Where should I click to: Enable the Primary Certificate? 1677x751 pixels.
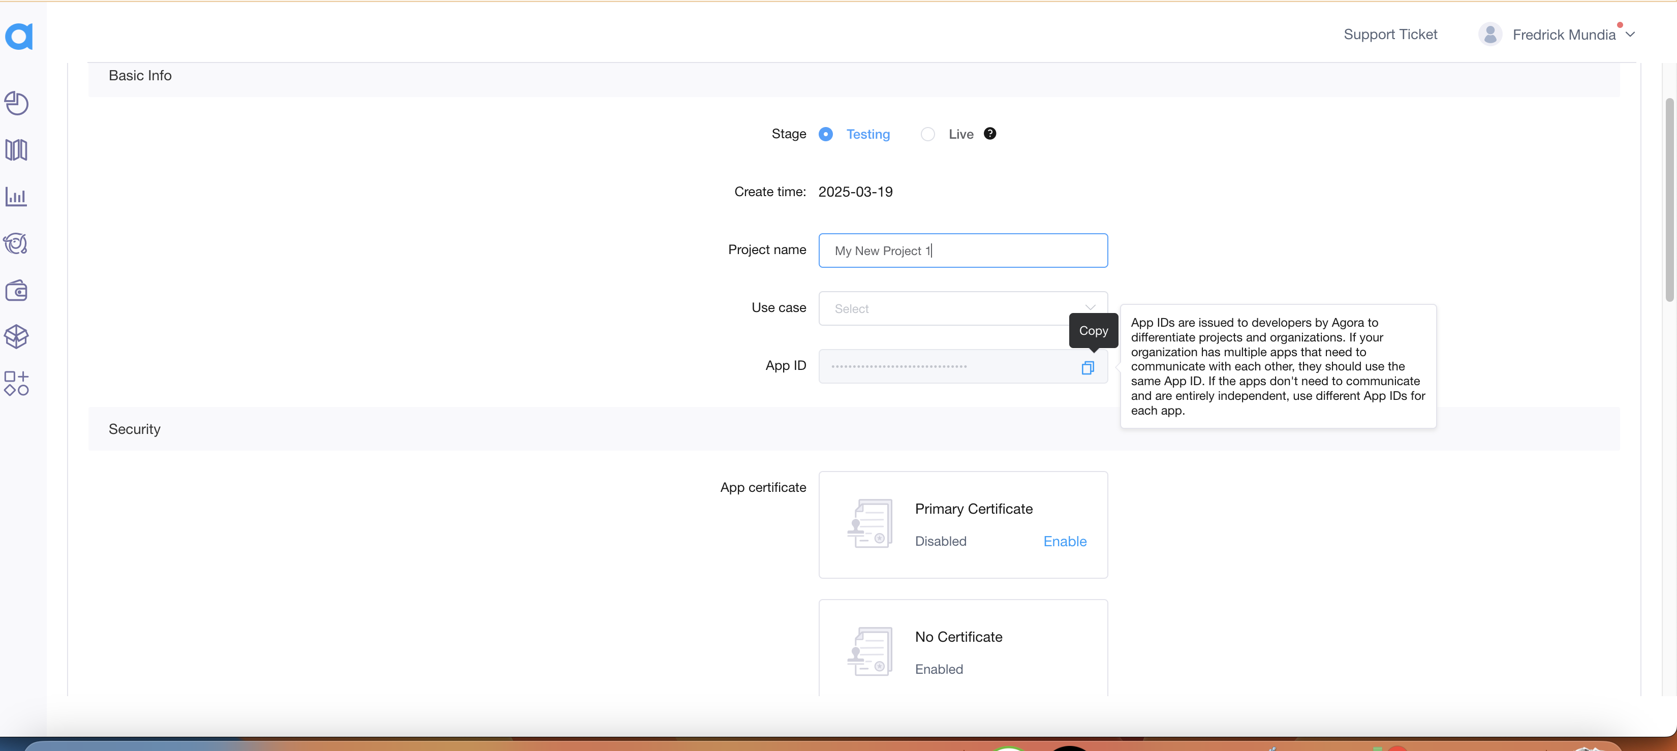tap(1065, 542)
